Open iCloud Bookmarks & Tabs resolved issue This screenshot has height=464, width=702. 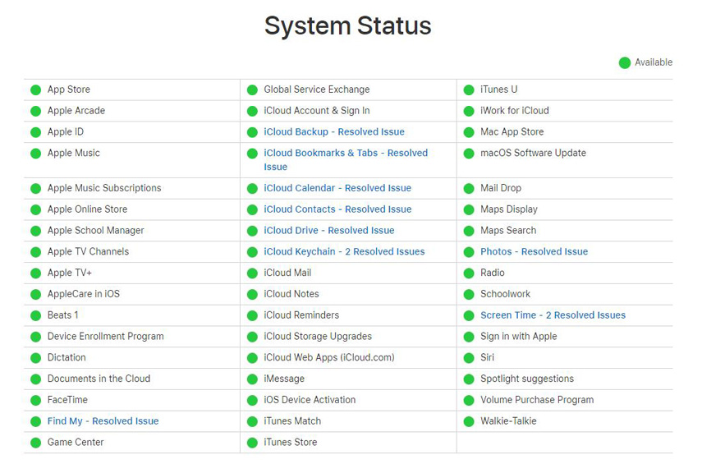(x=345, y=154)
